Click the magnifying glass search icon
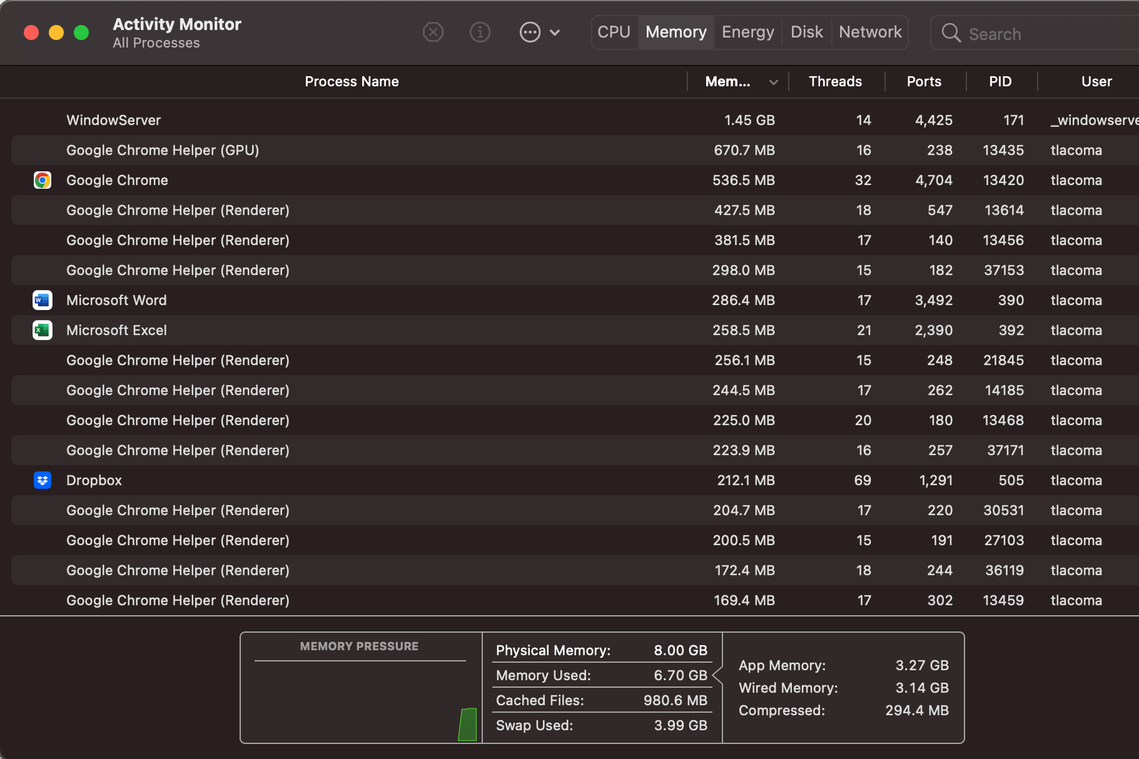Image resolution: width=1139 pixels, height=759 pixels. pos(951,33)
